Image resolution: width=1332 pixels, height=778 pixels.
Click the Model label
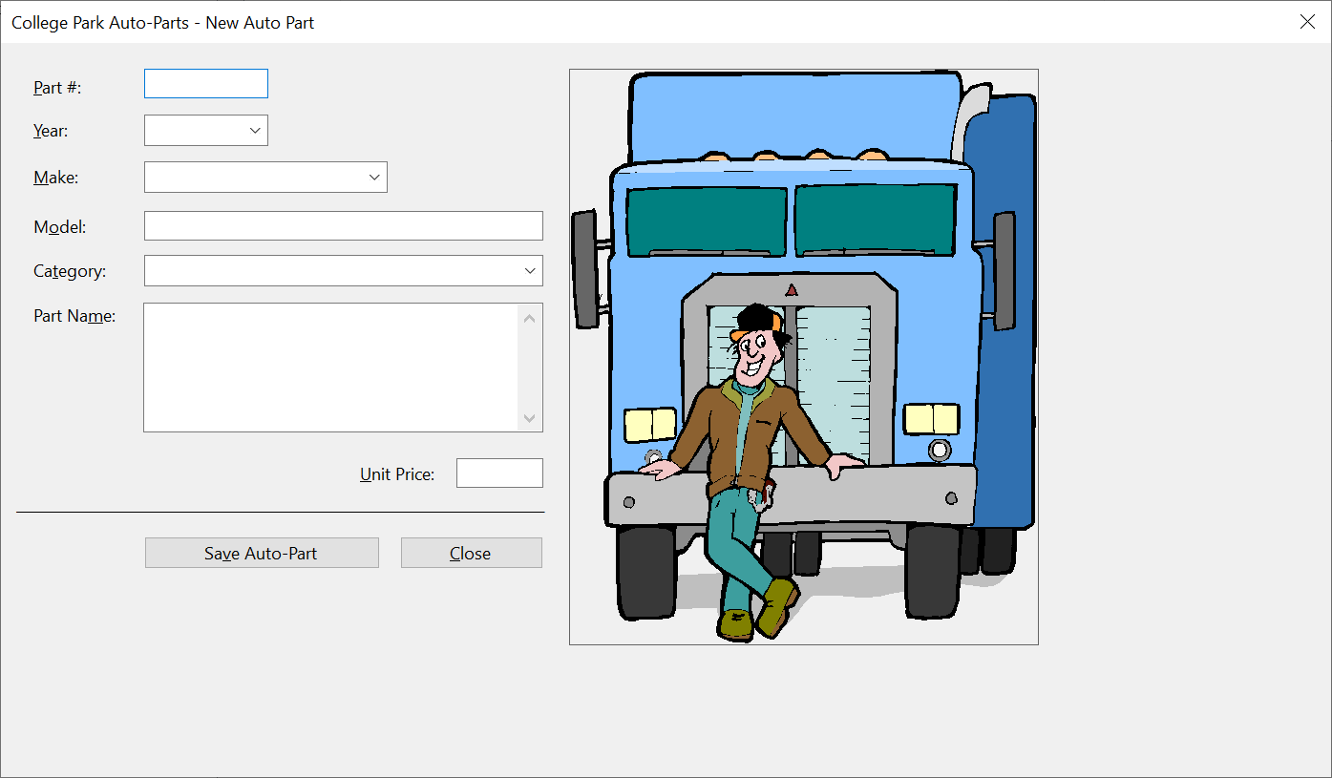[x=60, y=227]
